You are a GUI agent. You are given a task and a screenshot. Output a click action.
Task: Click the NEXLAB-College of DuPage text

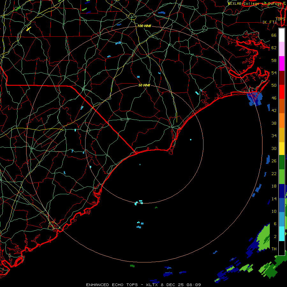(x=254, y=4)
